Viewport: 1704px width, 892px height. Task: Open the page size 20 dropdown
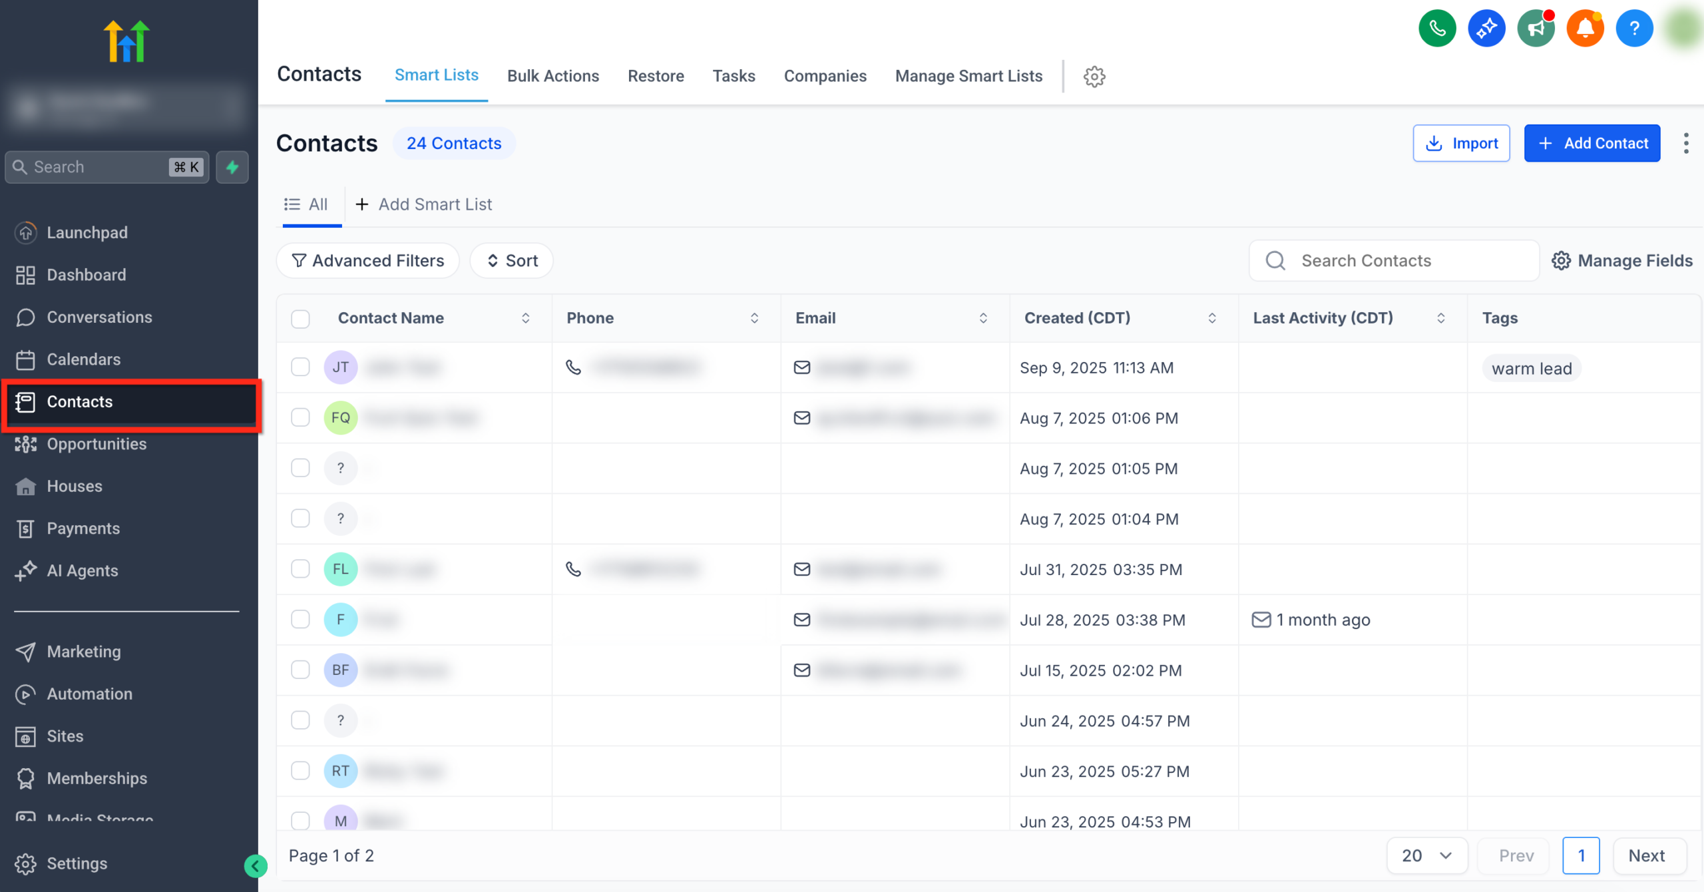(1426, 855)
